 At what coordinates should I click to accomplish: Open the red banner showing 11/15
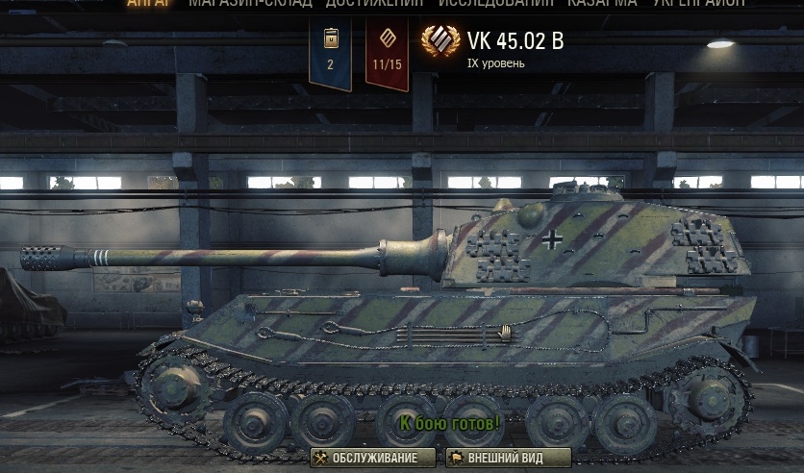click(388, 53)
